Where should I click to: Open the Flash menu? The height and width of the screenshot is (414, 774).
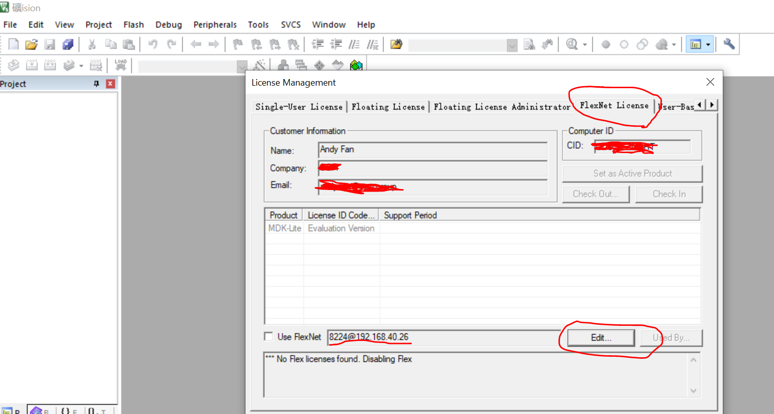coord(133,24)
